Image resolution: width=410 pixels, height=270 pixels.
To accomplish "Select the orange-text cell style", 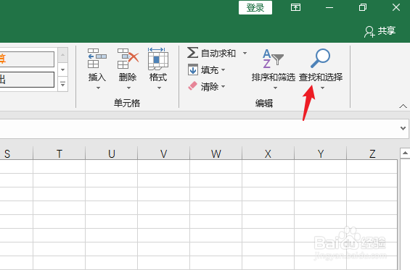I will point(27,59).
